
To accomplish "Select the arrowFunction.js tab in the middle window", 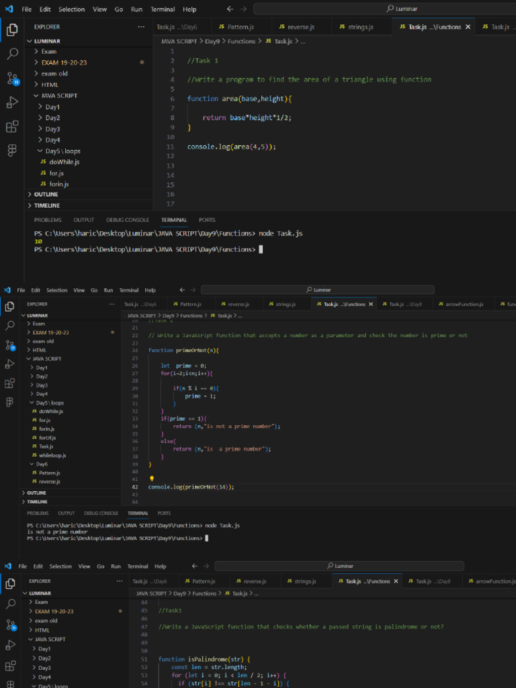I will tap(464, 304).
